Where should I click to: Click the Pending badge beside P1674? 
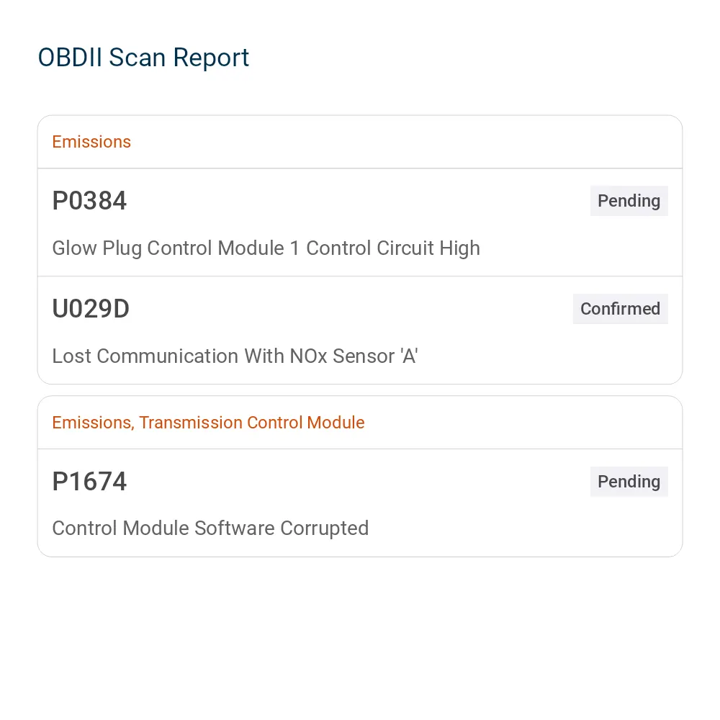click(629, 482)
